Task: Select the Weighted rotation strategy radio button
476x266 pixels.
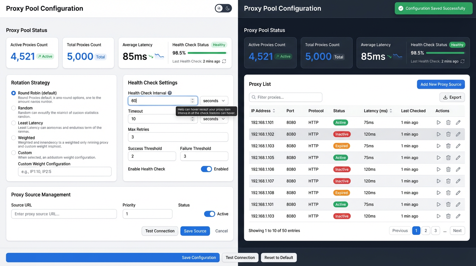Action: pyautogui.click(x=13, y=138)
